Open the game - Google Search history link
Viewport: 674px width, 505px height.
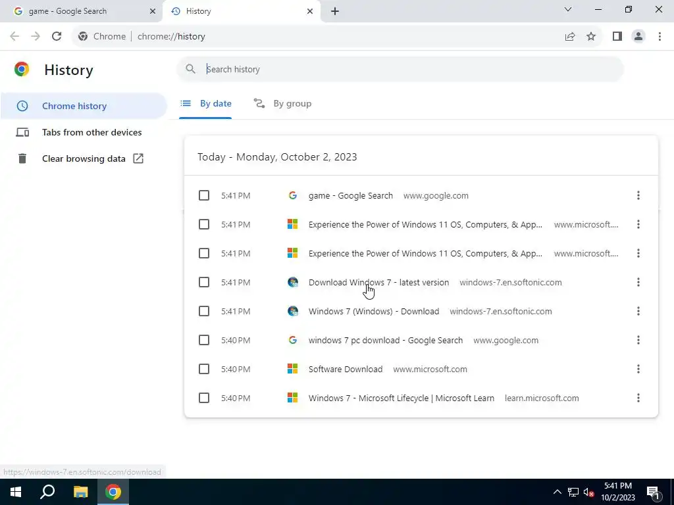(x=350, y=196)
